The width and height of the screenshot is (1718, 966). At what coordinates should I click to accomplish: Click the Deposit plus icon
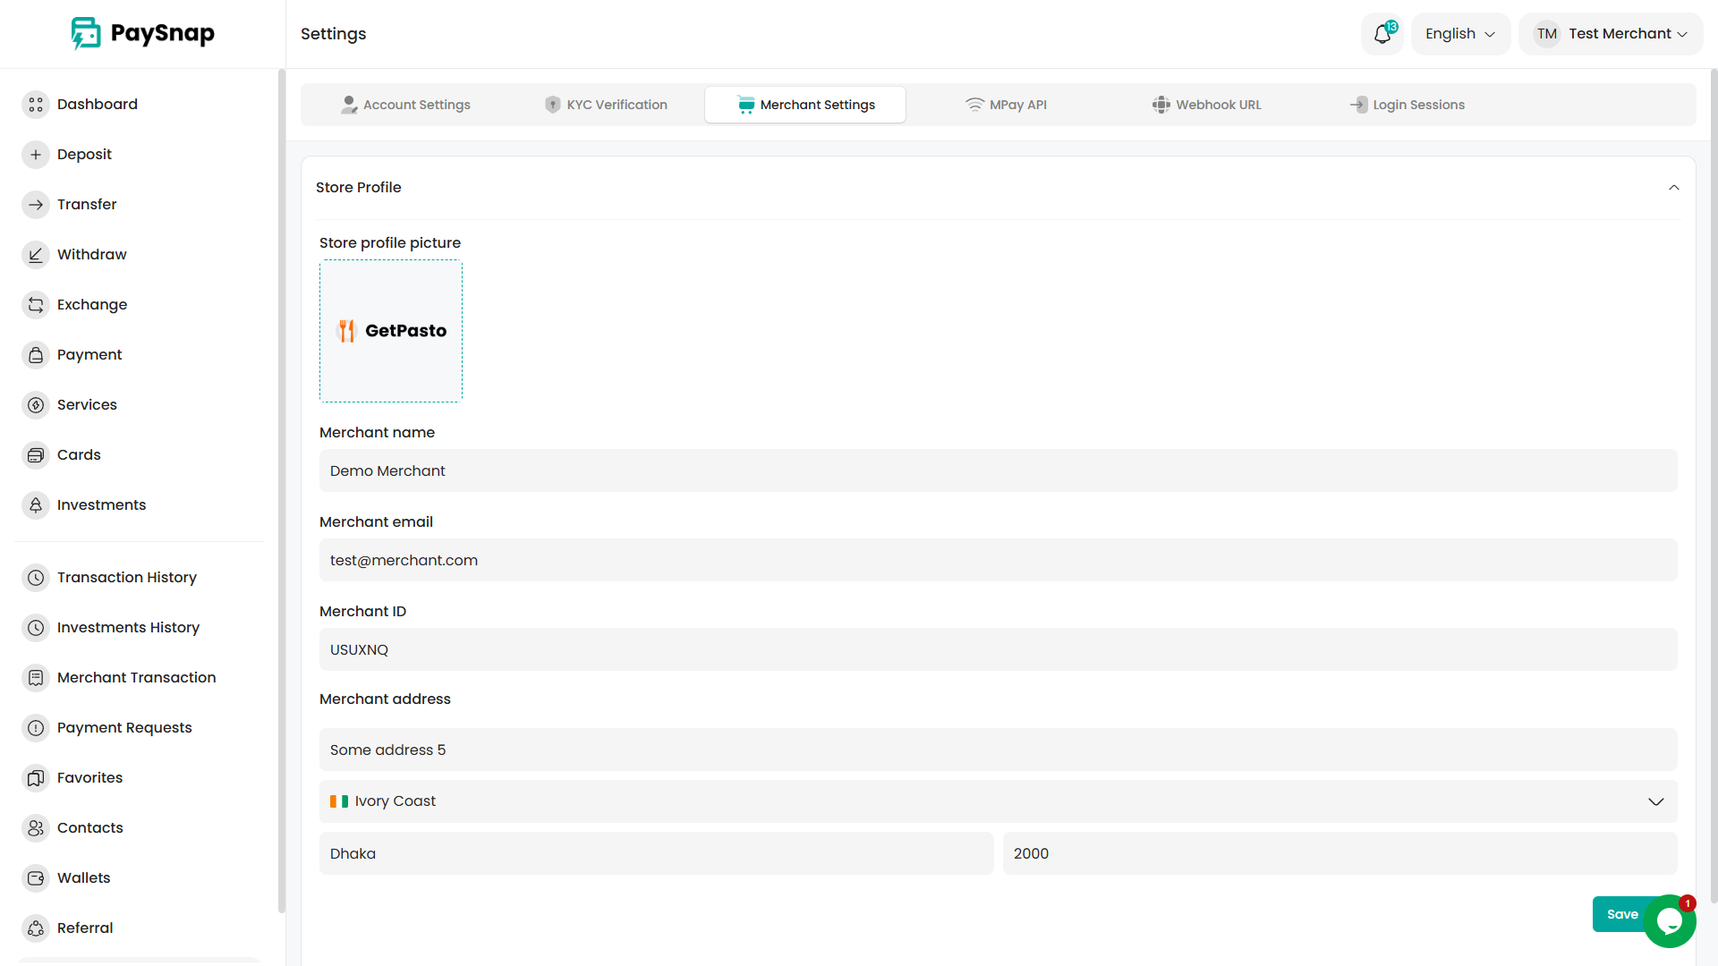point(36,155)
